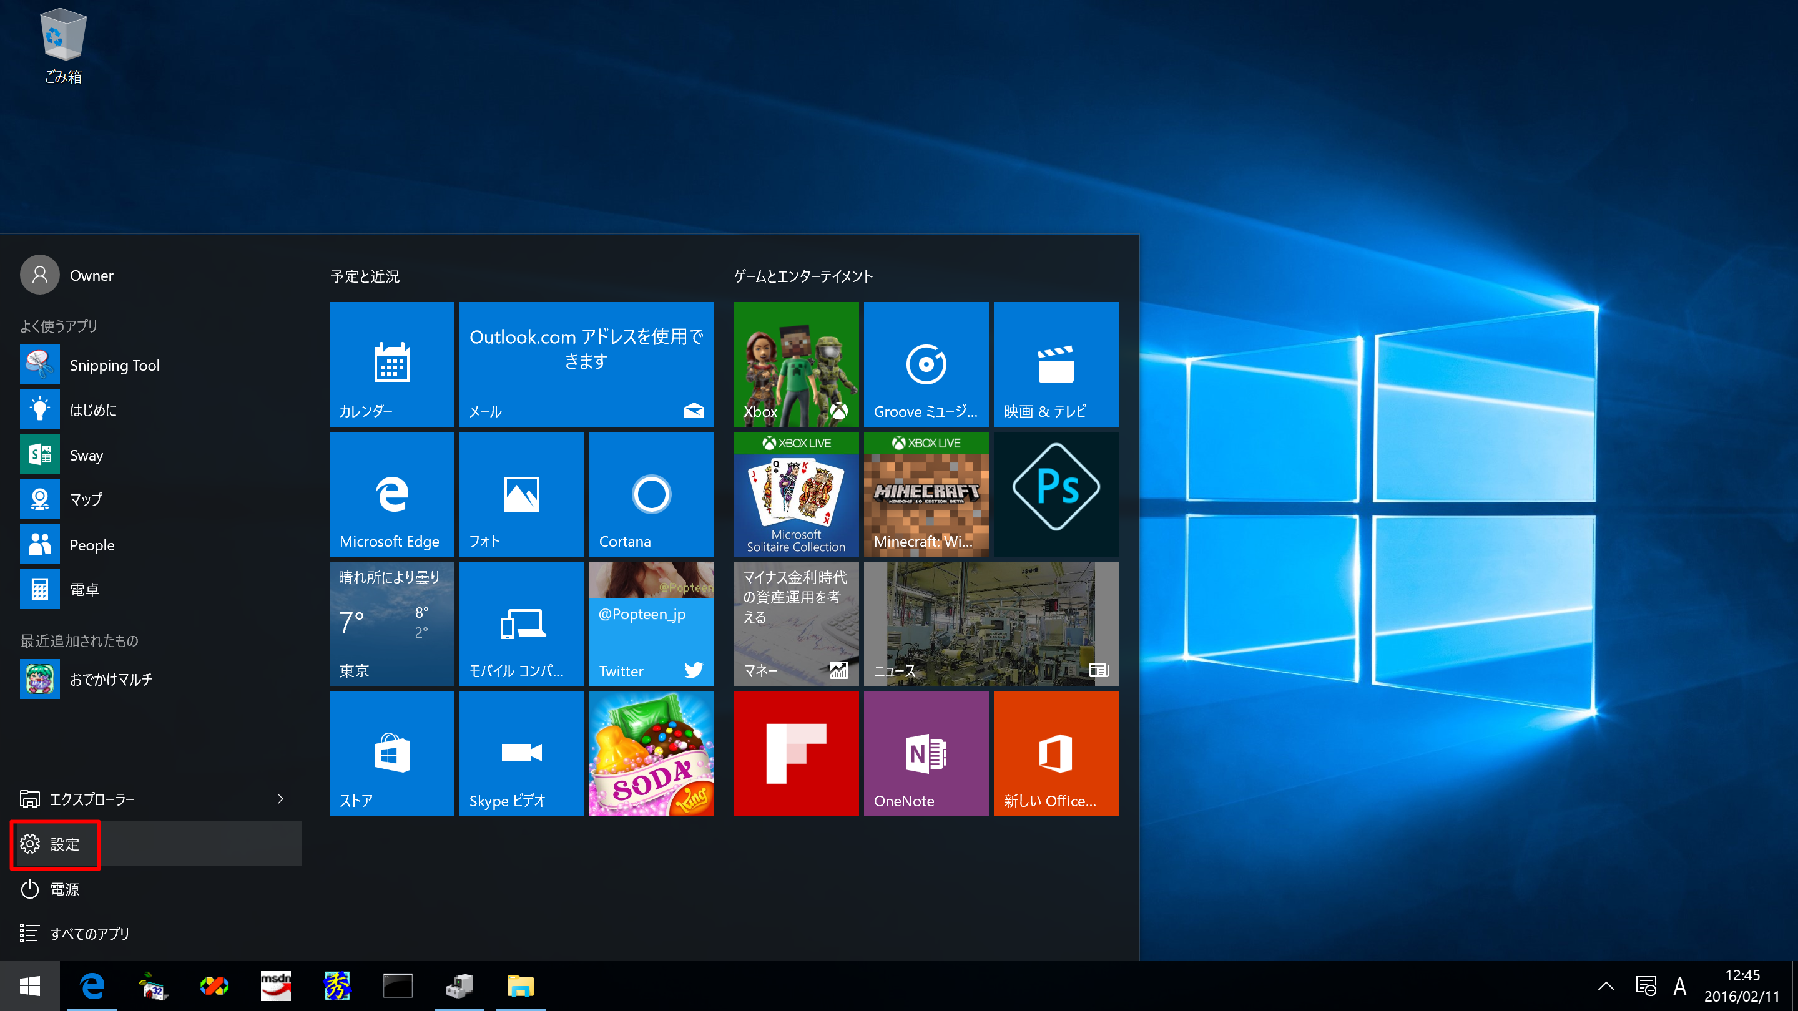Open the Money (マネー) tile
This screenshot has width=1798, height=1011.
click(796, 624)
